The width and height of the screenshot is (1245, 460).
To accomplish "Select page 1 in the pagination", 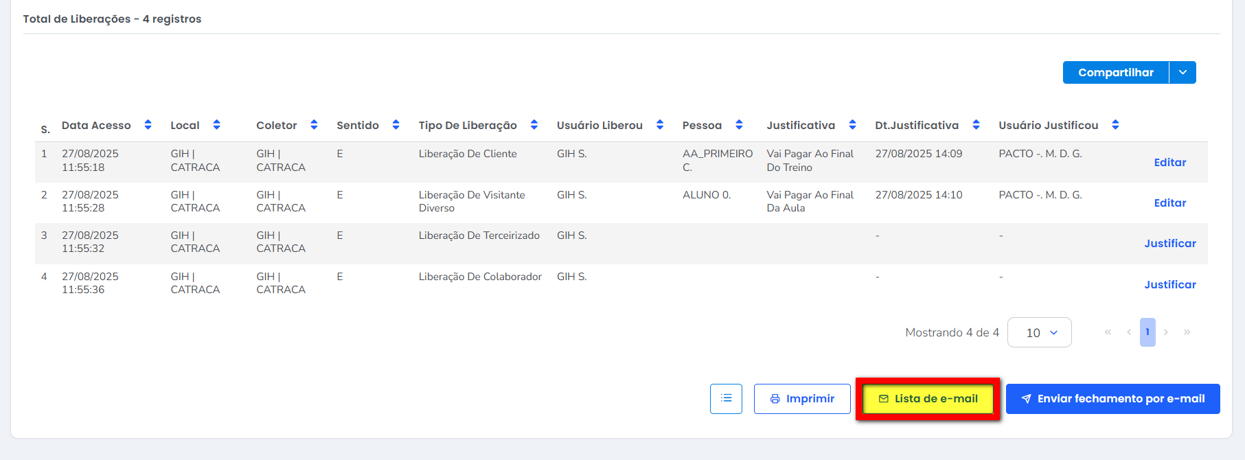I will (x=1147, y=332).
